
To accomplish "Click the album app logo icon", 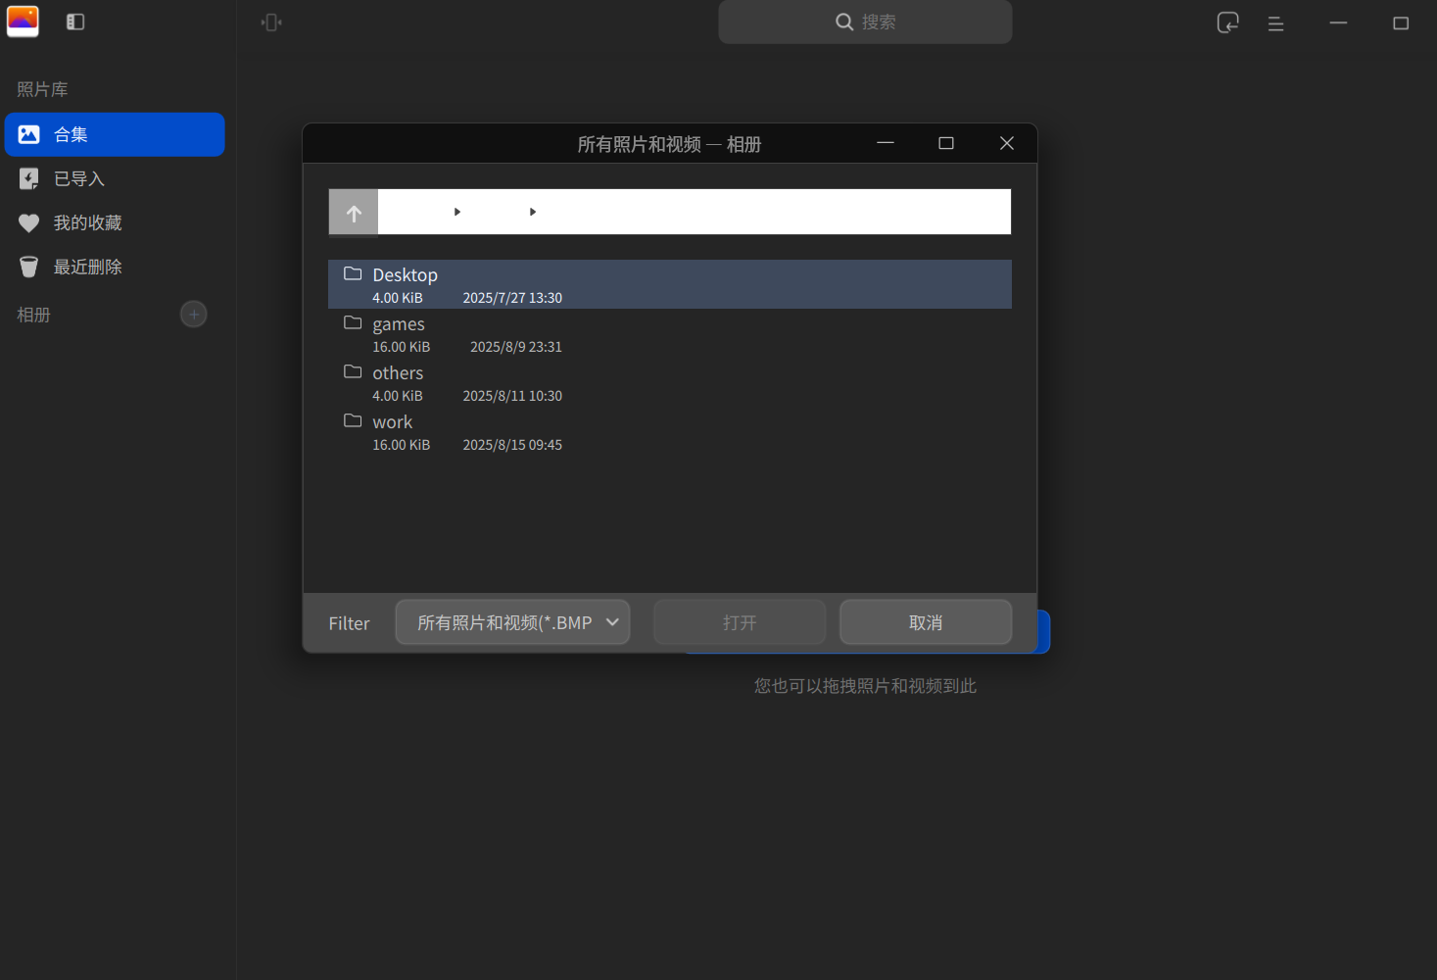I will [23, 22].
